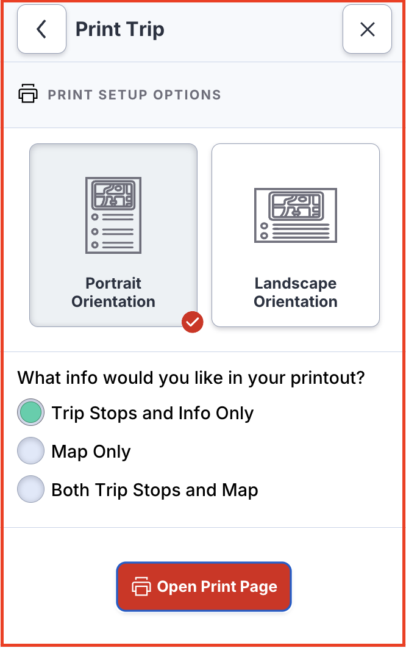Click the Map Only label text
The width and height of the screenshot is (406, 648).
pyautogui.click(x=91, y=452)
